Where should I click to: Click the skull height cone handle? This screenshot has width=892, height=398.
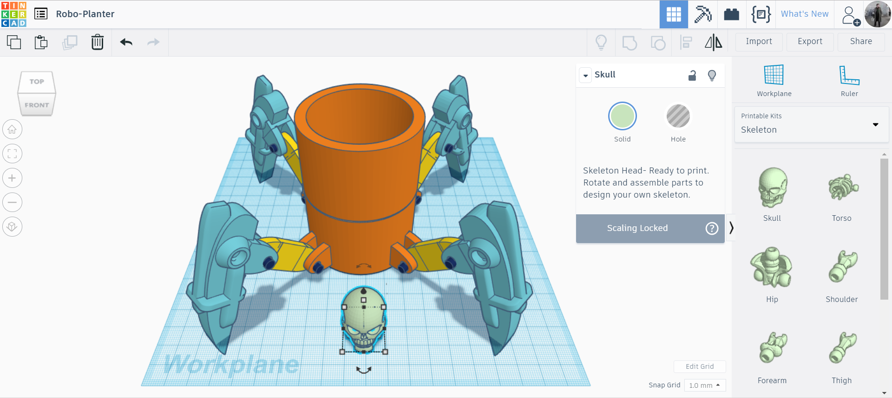[364, 291]
